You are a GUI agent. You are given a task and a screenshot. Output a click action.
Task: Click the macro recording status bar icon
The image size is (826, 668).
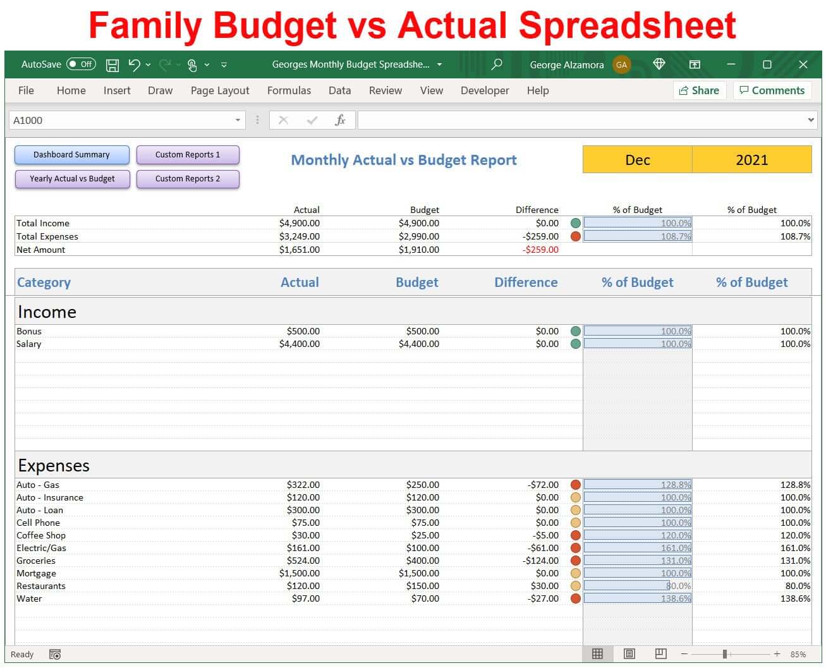click(55, 655)
